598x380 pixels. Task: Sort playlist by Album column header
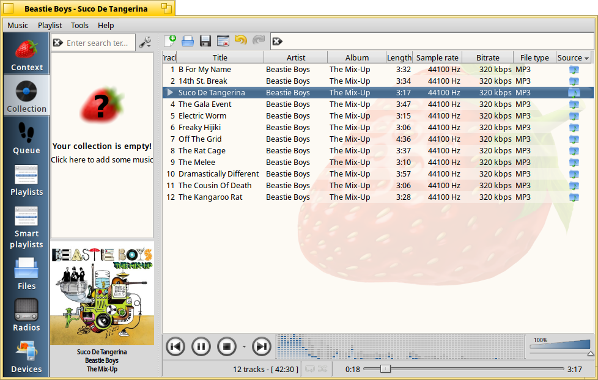coord(356,57)
